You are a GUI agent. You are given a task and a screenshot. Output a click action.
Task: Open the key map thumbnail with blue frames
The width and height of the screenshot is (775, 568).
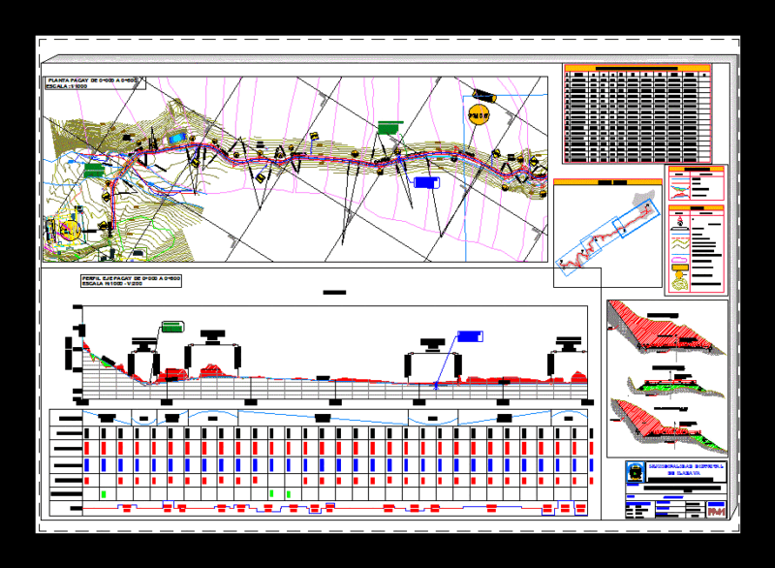[x=608, y=233]
